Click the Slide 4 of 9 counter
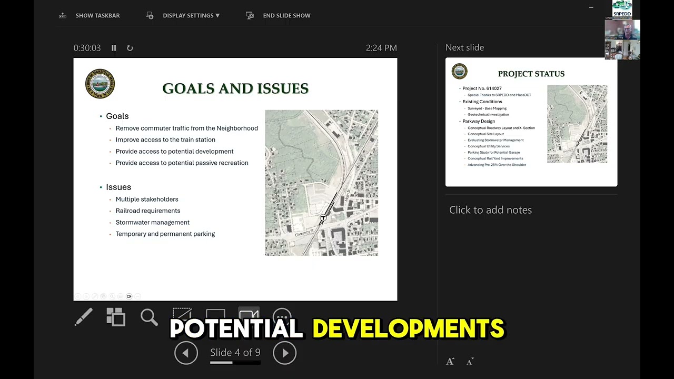Image resolution: width=674 pixels, height=379 pixels. click(x=235, y=352)
